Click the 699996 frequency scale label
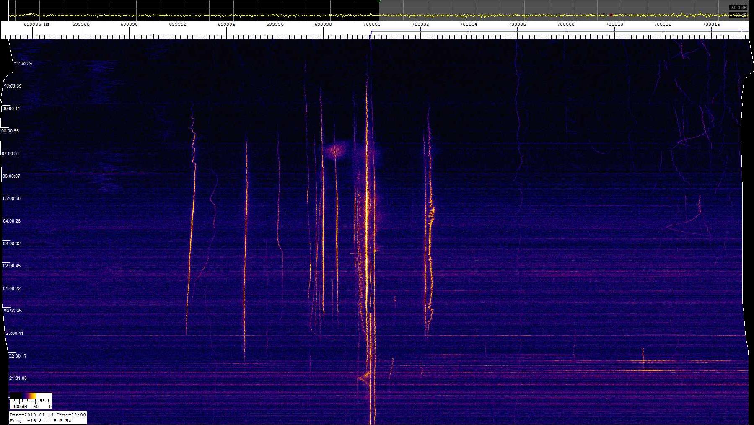 [x=275, y=24]
